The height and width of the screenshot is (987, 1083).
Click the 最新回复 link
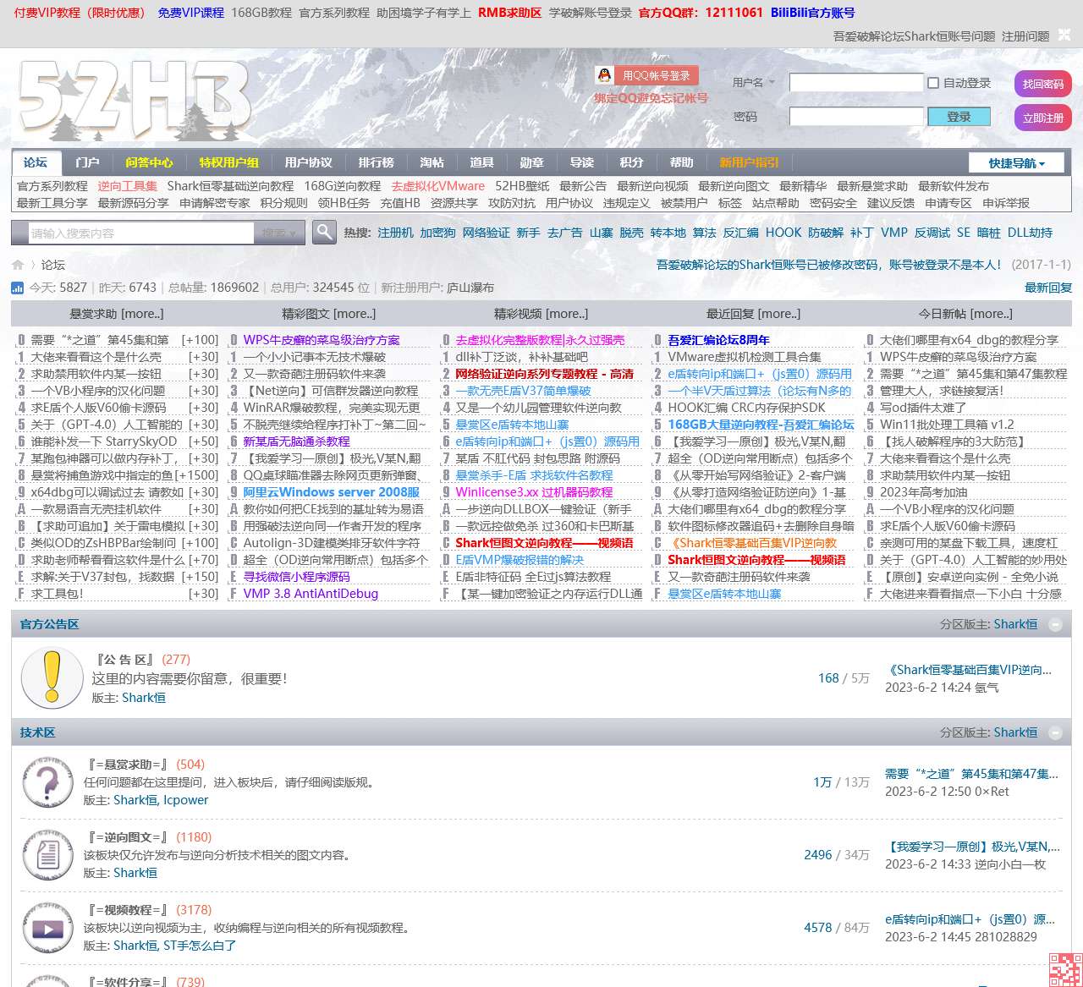(x=1048, y=288)
